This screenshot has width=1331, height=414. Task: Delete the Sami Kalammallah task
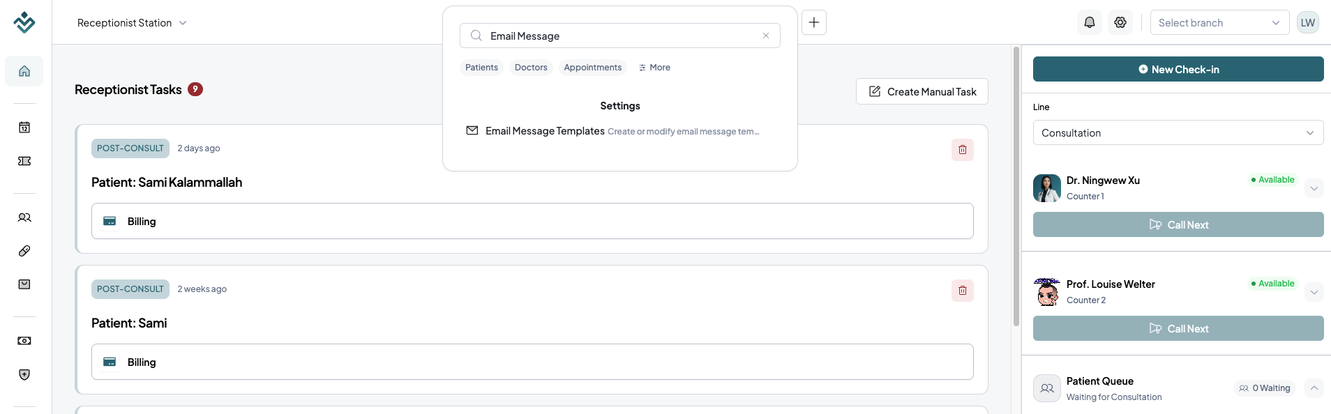pos(963,150)
